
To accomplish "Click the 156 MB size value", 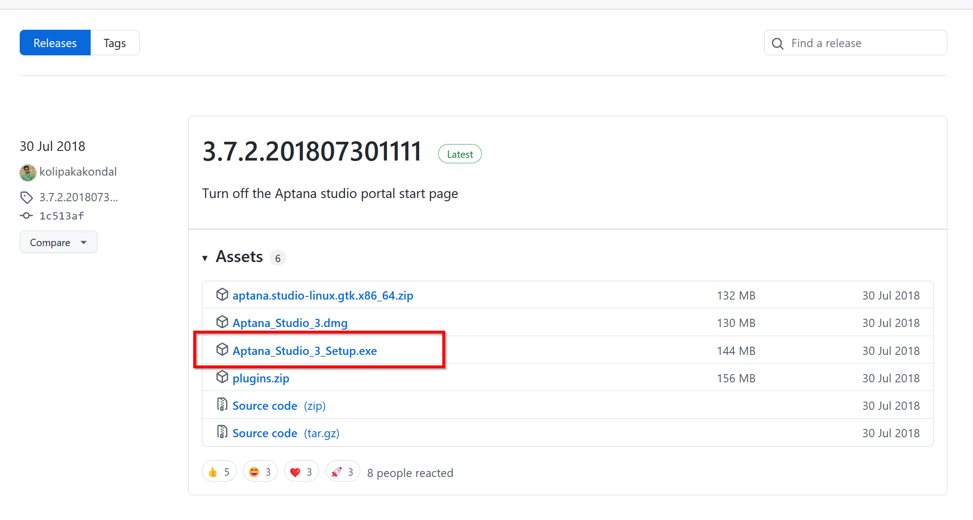I will [736, 378].
